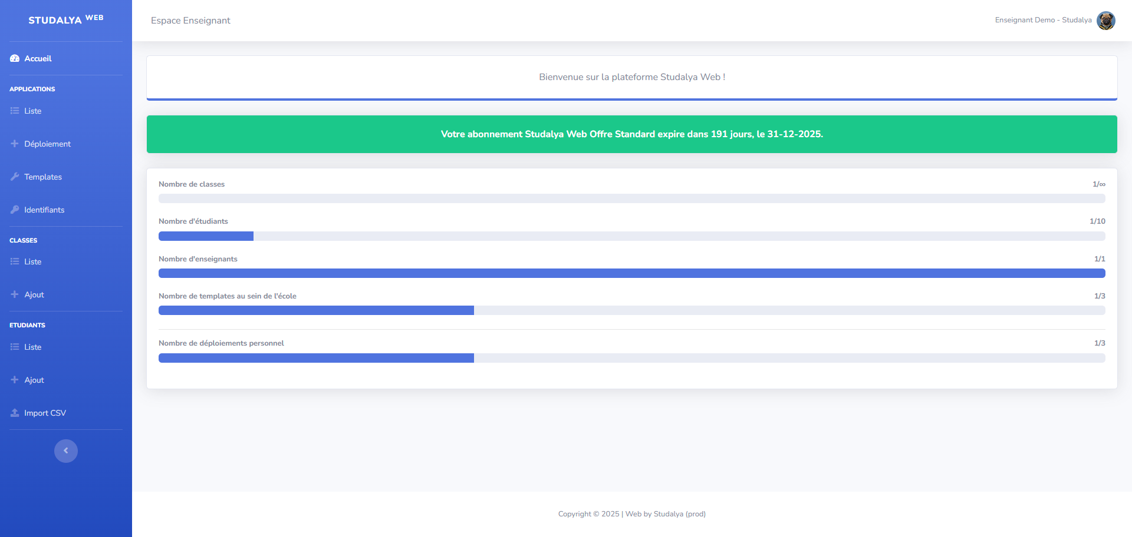Open the user avatar picture
The height and width of the screenshot is (537, 1132).
point(1106,20)
